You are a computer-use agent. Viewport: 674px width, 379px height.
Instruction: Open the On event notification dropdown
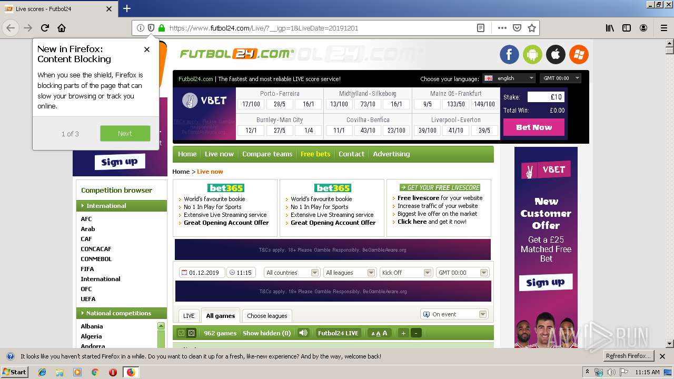(454, 314)
